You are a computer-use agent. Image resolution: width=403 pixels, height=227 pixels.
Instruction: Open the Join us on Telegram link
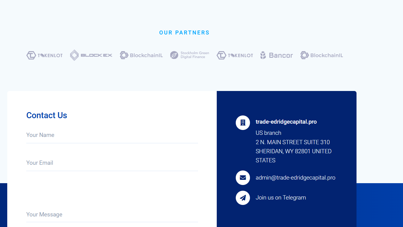[x=281, y=198]
